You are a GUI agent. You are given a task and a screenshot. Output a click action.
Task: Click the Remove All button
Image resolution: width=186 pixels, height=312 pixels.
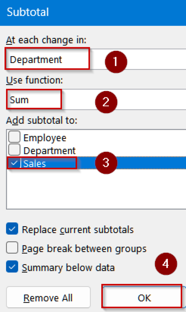pyautogui.click(x=48, y=298)
